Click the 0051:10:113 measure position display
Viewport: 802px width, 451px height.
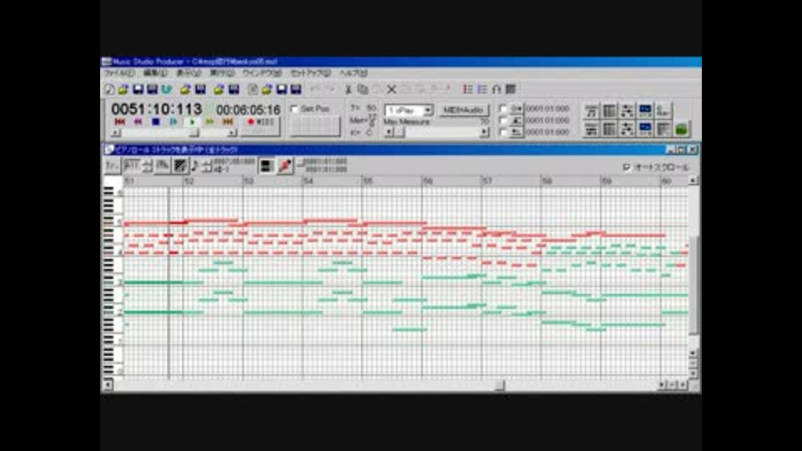[x=157, y=109]
